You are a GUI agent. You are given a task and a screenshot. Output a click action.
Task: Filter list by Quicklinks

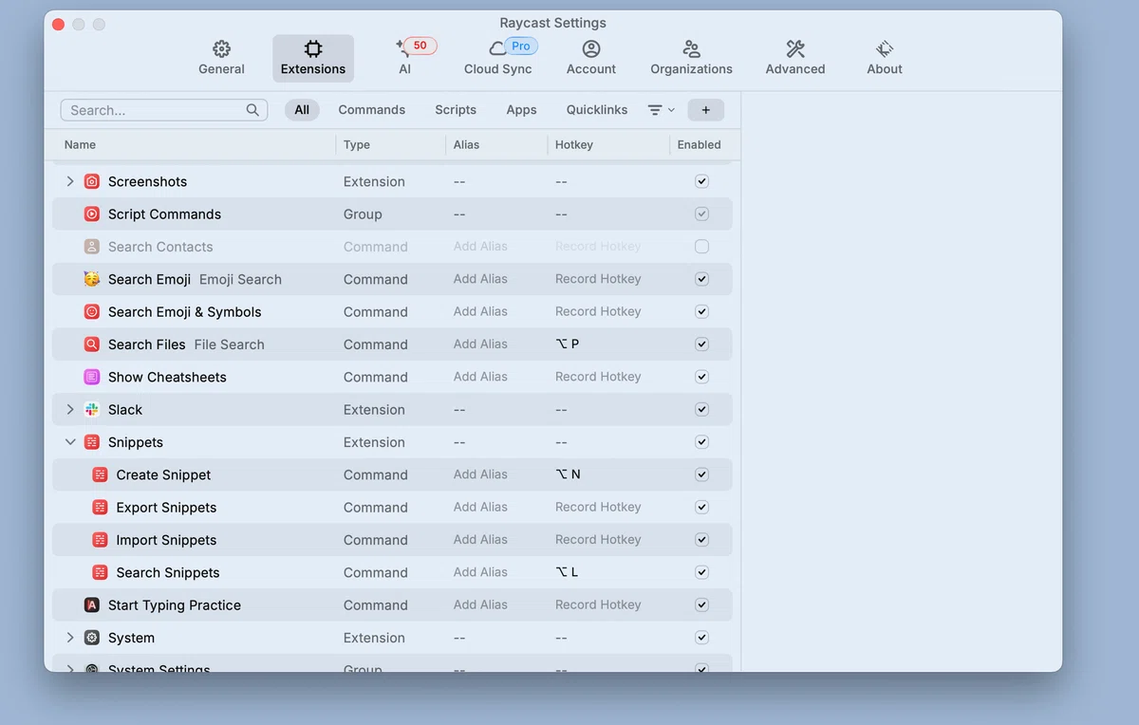pyautogui.click(x=597, y=110)
